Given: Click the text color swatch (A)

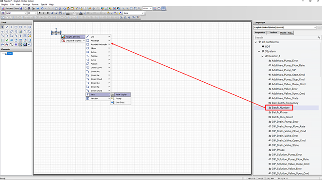Looking at the screenshot, I should (x=81, y=13).
